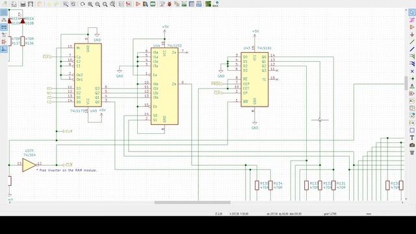Undo the last edit

point(49,4)
